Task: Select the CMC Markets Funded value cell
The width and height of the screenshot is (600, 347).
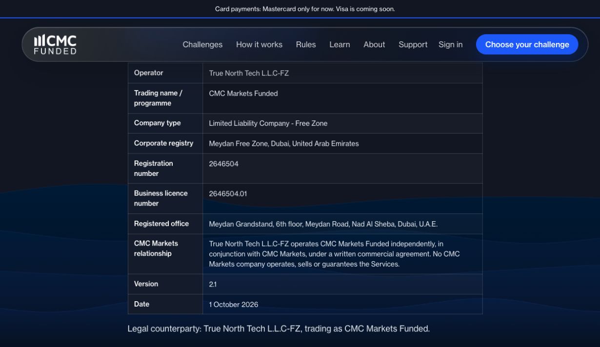Action: (243, 94)
